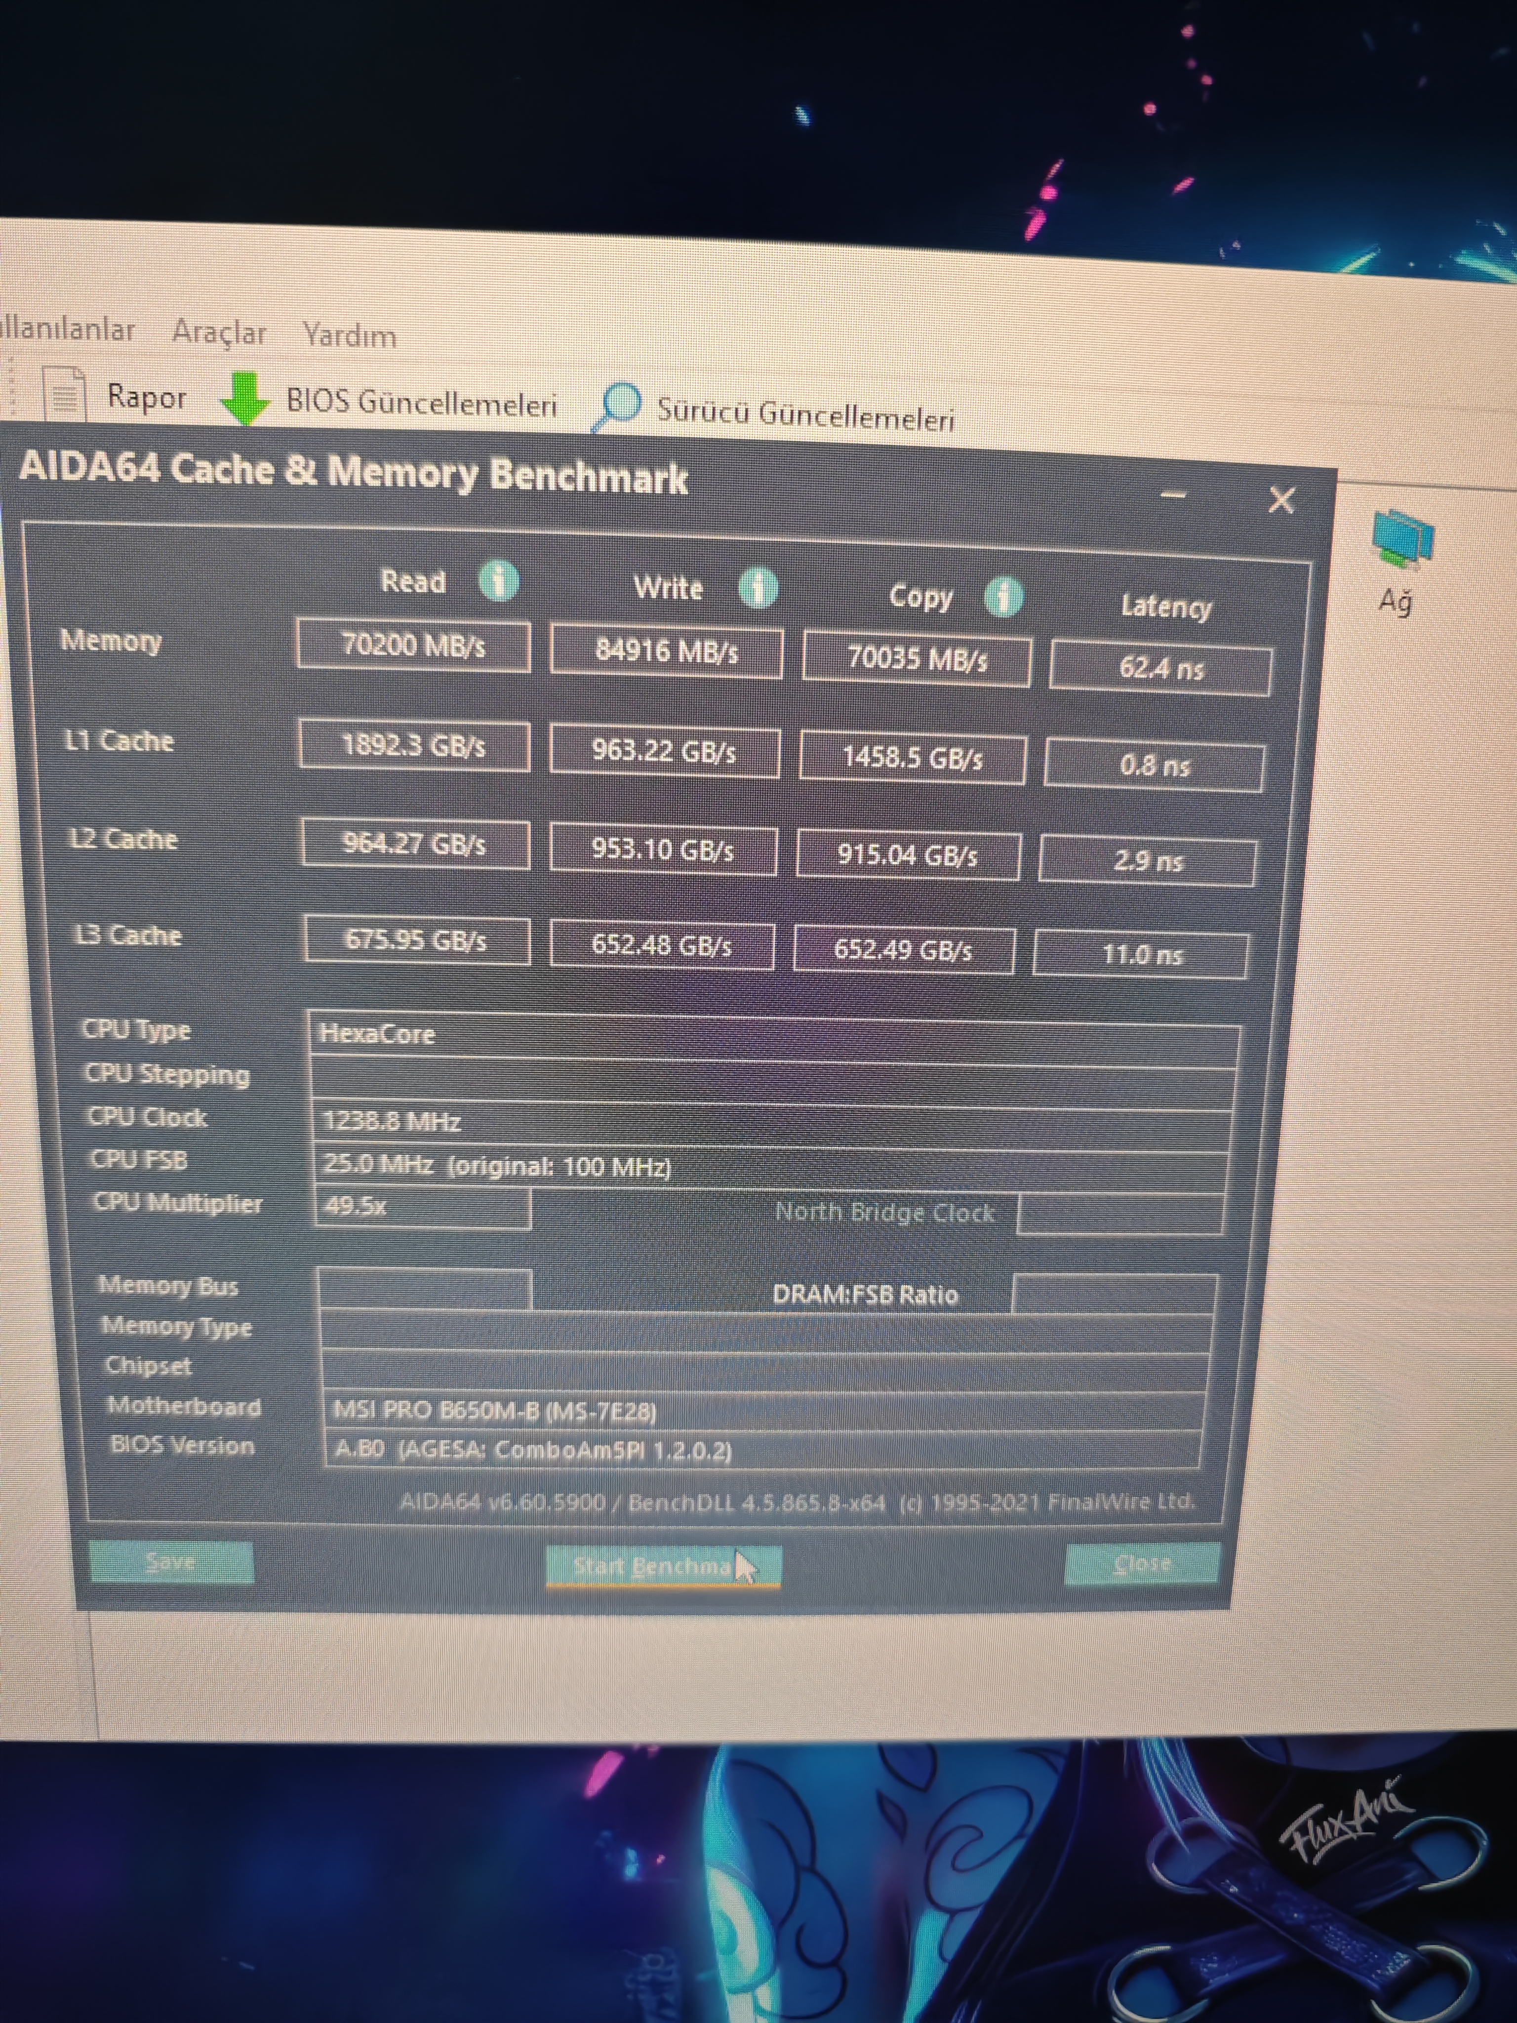The width and height of the screenshot is (1517, 2023).
Task: Select Memory write value 84916 MB/s
Action: pyautogui.click(x=666, y=651)
